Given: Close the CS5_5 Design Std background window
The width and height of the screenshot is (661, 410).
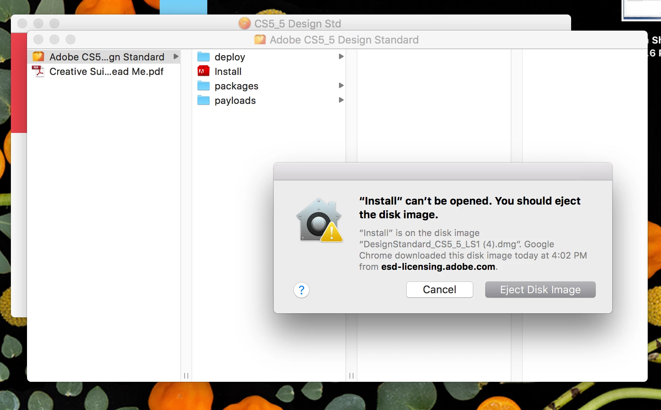Looking at the screenshot, I should point(22,23).
